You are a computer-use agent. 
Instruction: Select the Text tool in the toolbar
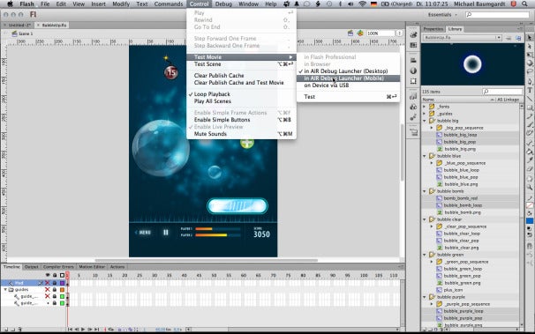click(529, 90)
